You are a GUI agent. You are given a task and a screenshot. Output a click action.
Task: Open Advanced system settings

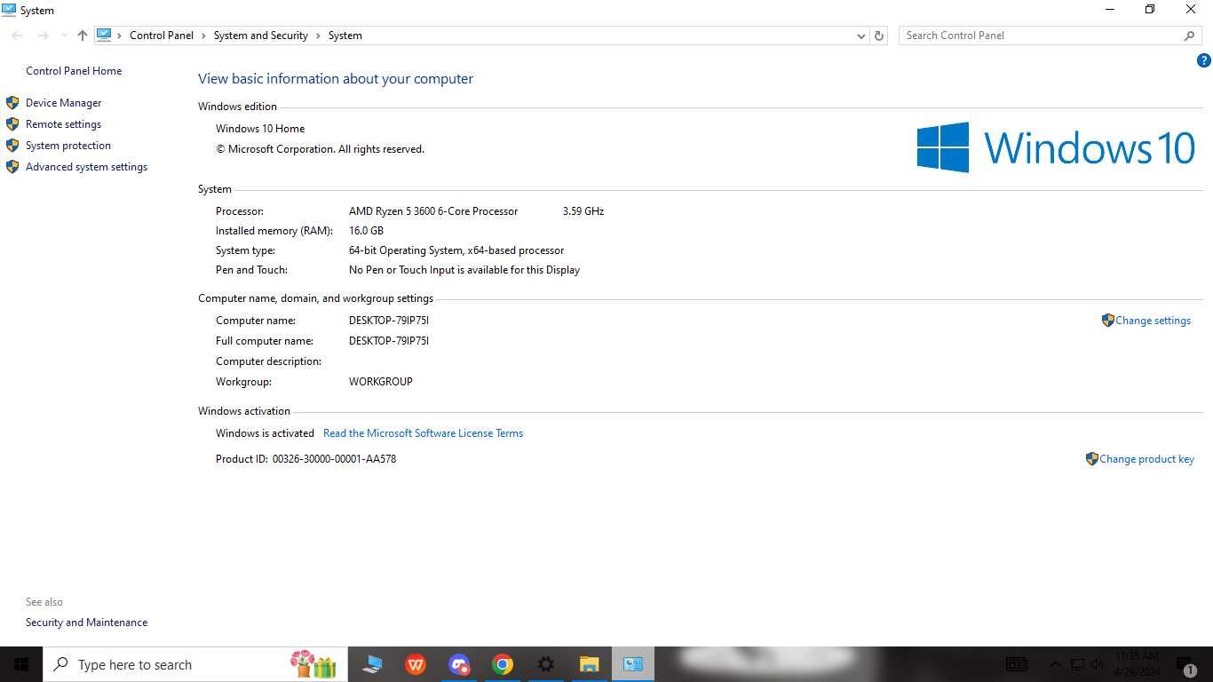(x=86, y=167)
